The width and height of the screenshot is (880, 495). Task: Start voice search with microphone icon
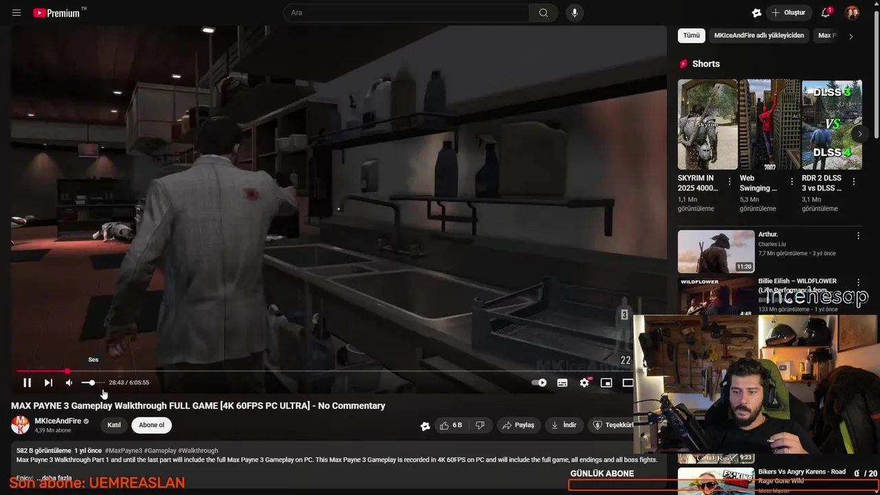tap(575, 13)
